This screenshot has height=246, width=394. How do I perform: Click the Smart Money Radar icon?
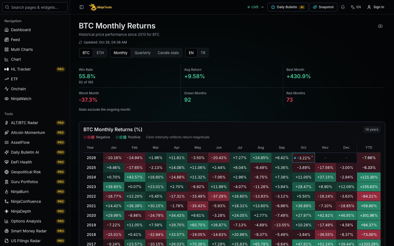click(x=7, y=231)
